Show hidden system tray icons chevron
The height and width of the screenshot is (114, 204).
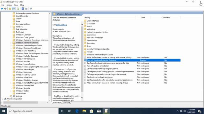click(177, 111)
